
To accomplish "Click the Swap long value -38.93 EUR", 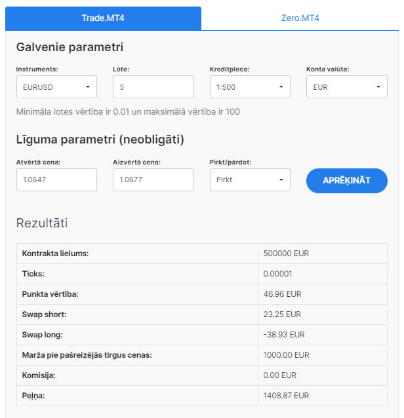I will pos(284,335).
